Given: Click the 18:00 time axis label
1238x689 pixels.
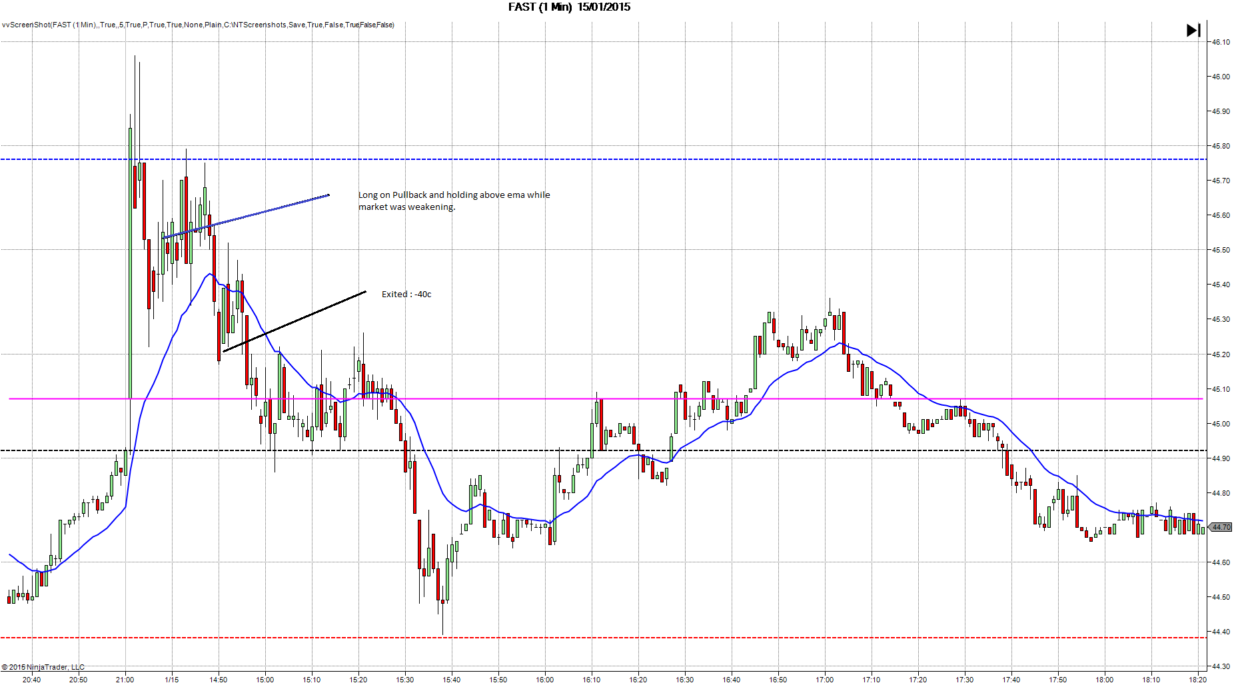Looking at the screenshot, I should click(x=1104, y=680).
